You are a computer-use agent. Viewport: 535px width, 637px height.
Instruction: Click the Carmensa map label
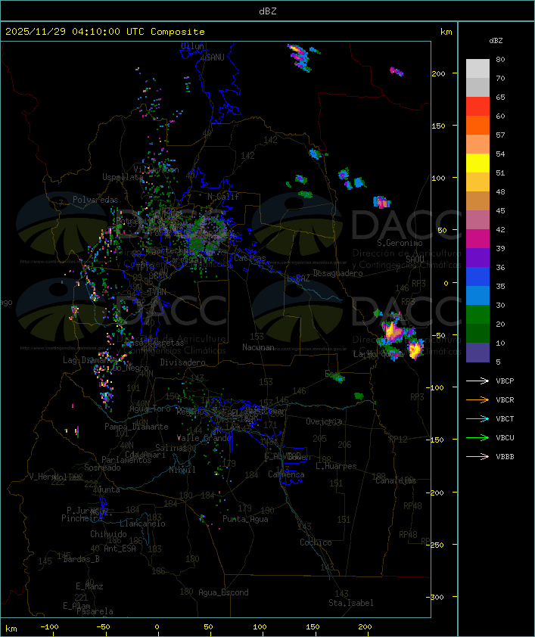(x=286, y=474)
